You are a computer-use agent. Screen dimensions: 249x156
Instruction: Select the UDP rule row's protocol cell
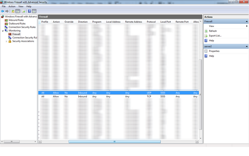coord(149,93)
